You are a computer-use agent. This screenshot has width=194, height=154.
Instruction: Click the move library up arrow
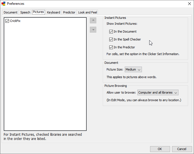point(93,21)
